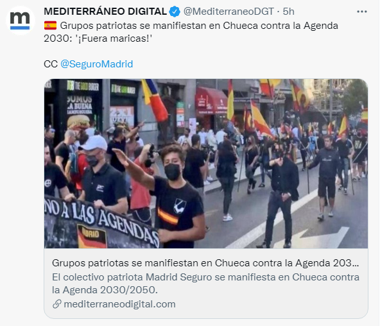Screen dimensions: 380x326
Task: Click the protest photo thumbnail
Action: coord(206,164)
